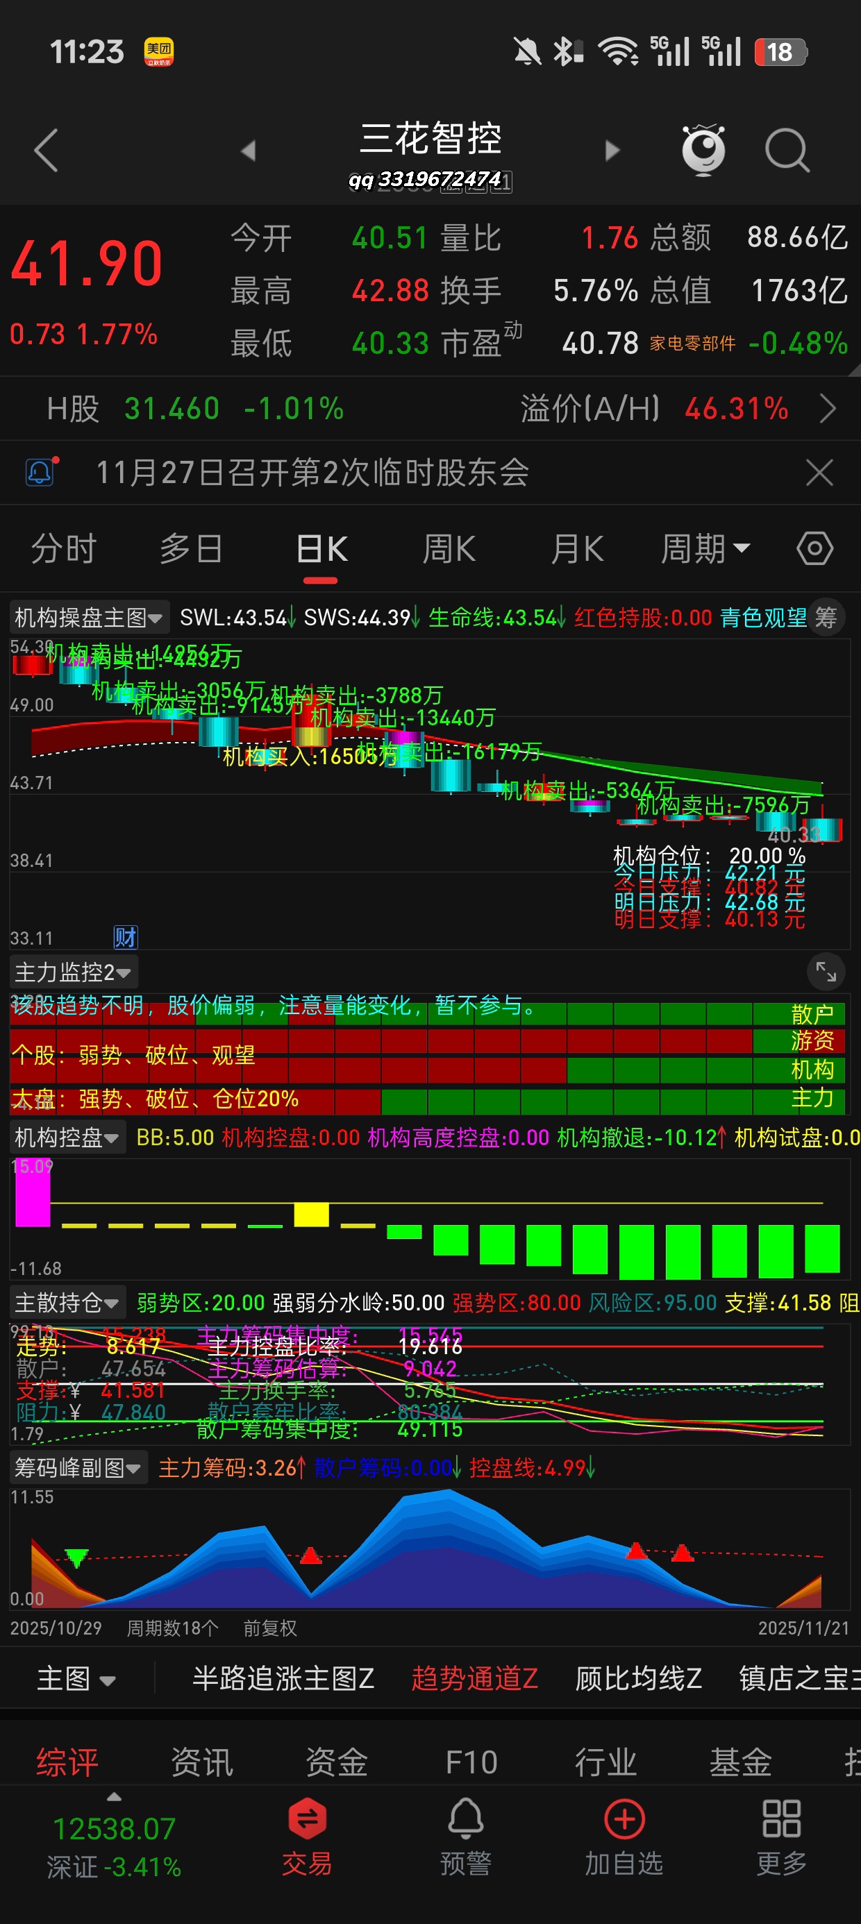861x1924 pixels.
Task: Go to next stock with right triangle
Action: pos(612,150)
